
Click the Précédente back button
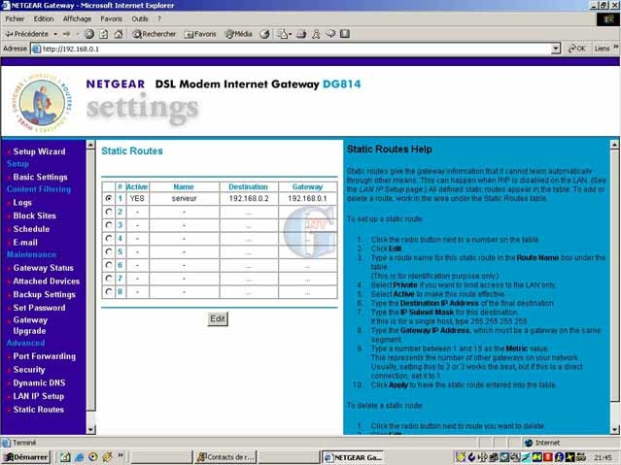click(26, 34)
